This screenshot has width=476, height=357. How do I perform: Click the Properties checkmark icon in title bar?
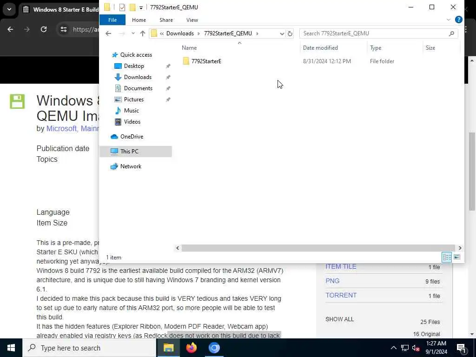click(122, 7)
